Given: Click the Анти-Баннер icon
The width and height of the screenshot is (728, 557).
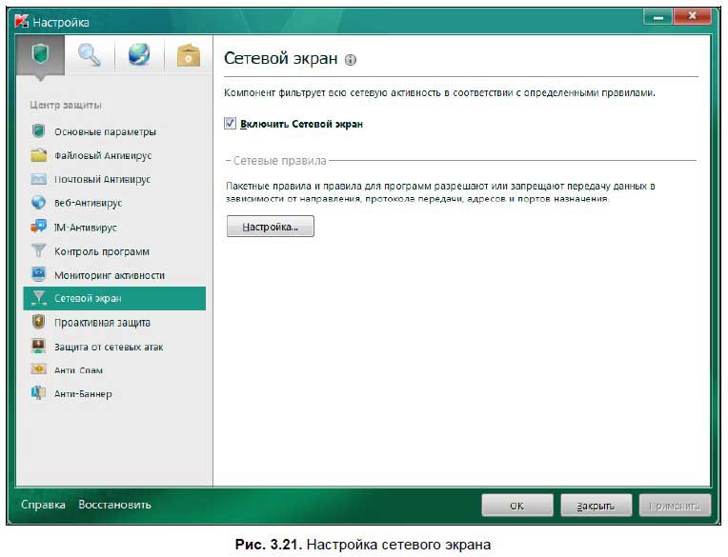Looking at the screenshot, I should click(x=38, y=393).
